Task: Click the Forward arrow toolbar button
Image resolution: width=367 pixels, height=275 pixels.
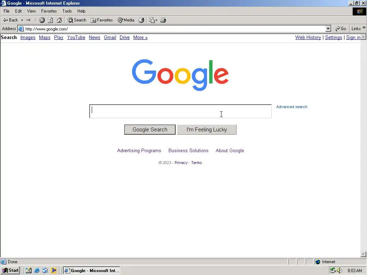Action: [x=29, y=20]
